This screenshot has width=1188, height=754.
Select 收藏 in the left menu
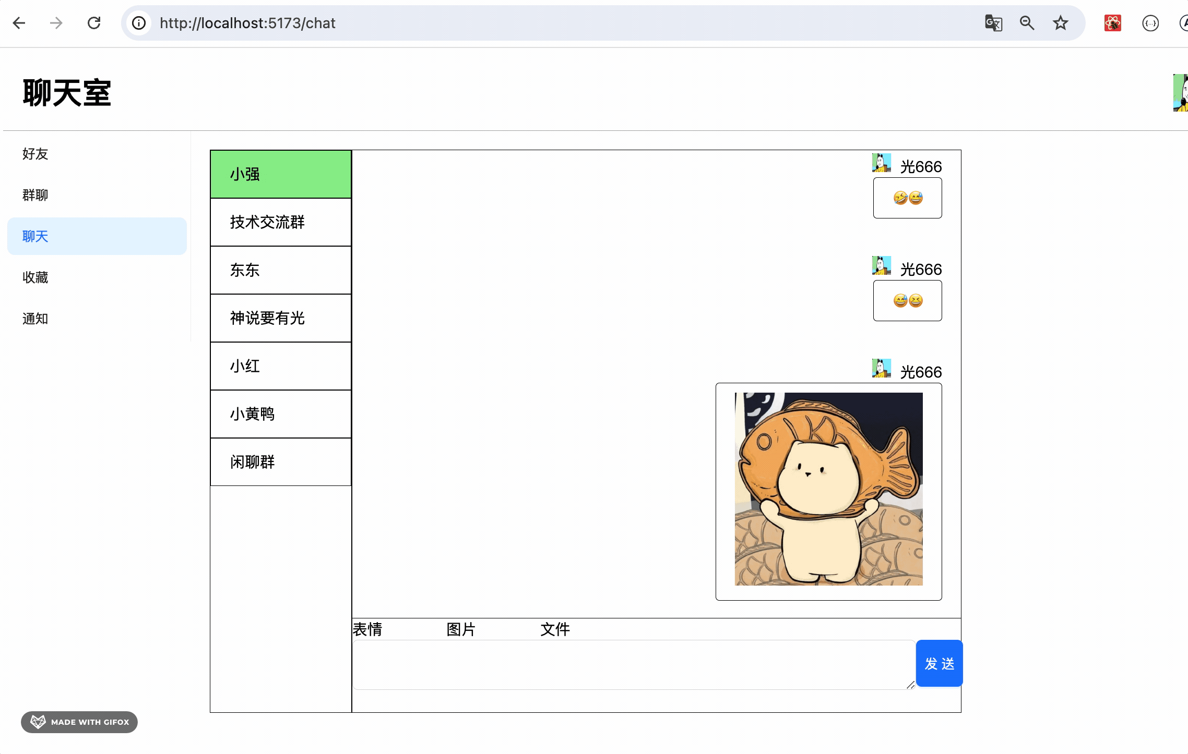click(35, 277)
